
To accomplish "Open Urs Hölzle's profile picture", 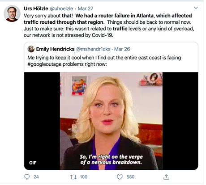I will tap(12, 14).
